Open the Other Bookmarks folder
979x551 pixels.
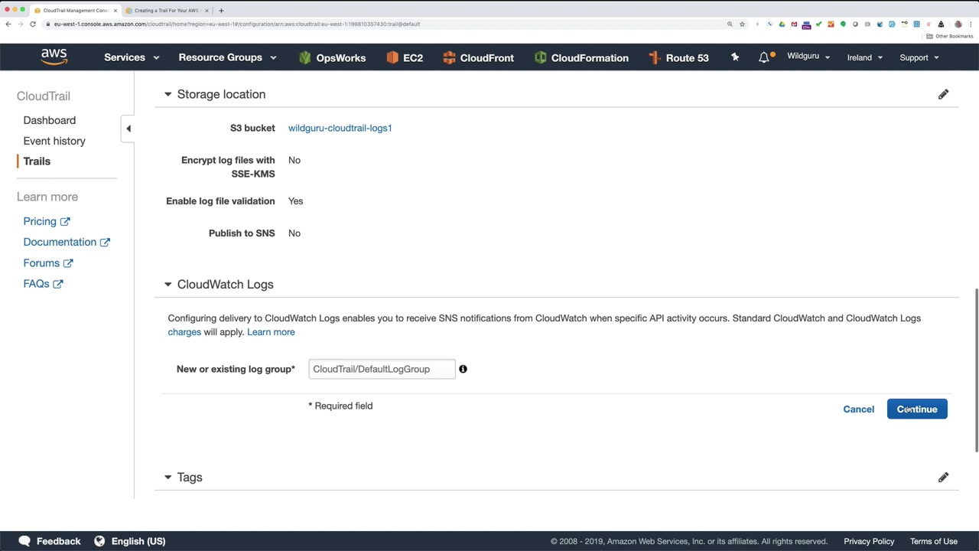(x=949, y=36)
